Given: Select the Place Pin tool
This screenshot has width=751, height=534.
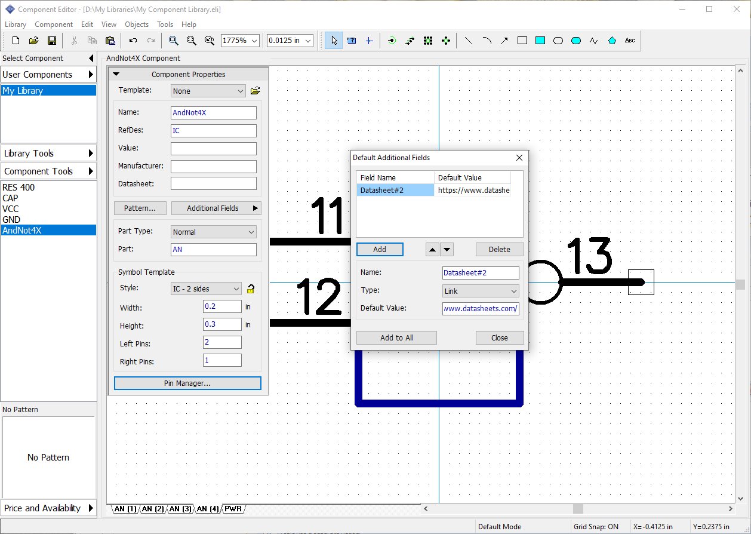Looking at the screenshot, I should [392, 41].
